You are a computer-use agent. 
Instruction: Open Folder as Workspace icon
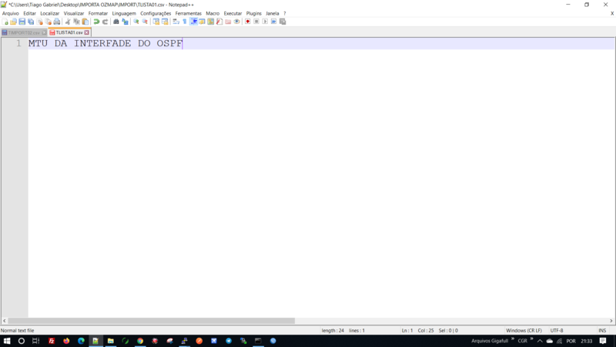228,22
